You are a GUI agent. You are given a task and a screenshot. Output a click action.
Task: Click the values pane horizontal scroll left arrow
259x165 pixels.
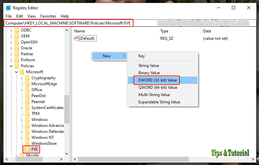75,159
